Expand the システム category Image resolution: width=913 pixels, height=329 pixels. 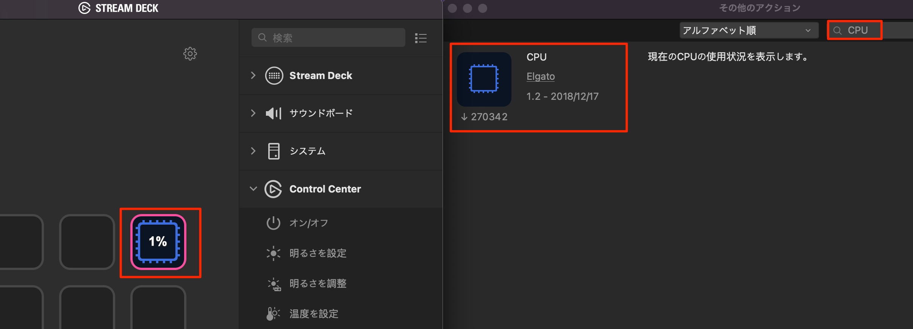click(x=253, y=151)
